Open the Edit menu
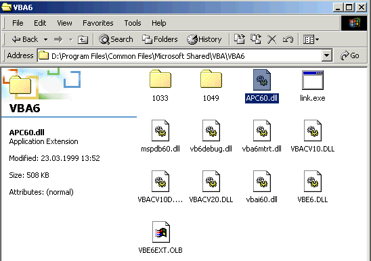This screenshot has width=371, height=261. (40, 23)
